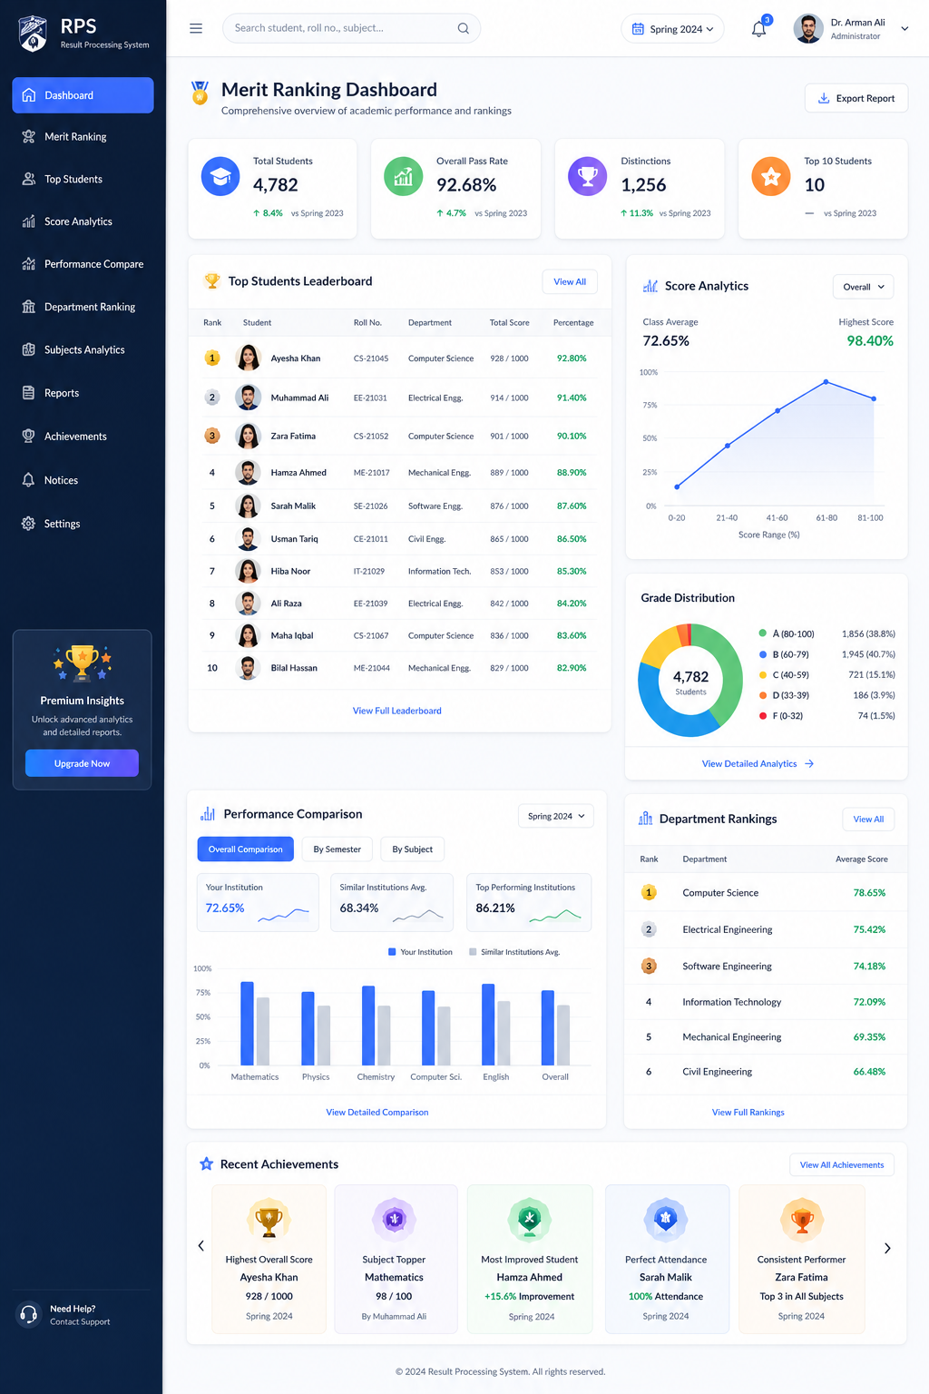The width and height of the screenshot is (929, 1394).
Task: Click the Total Students graduation cap icon
Action: [x=220, y=176]
